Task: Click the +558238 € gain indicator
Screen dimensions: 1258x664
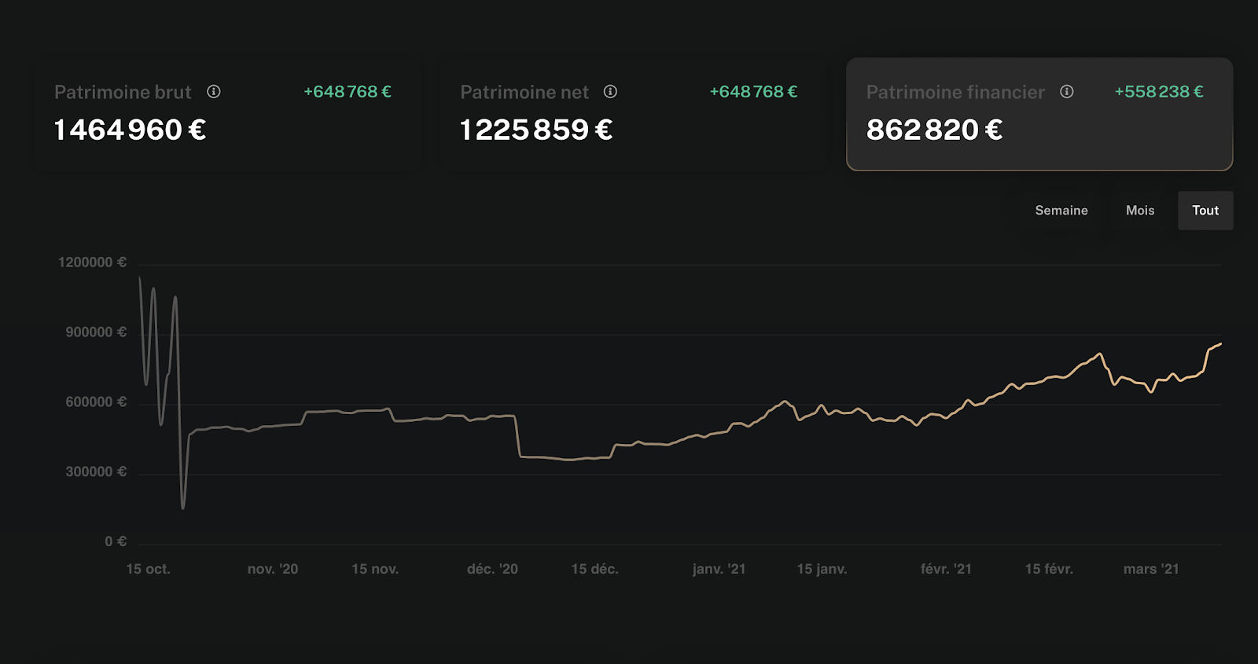Action: 1159,92
